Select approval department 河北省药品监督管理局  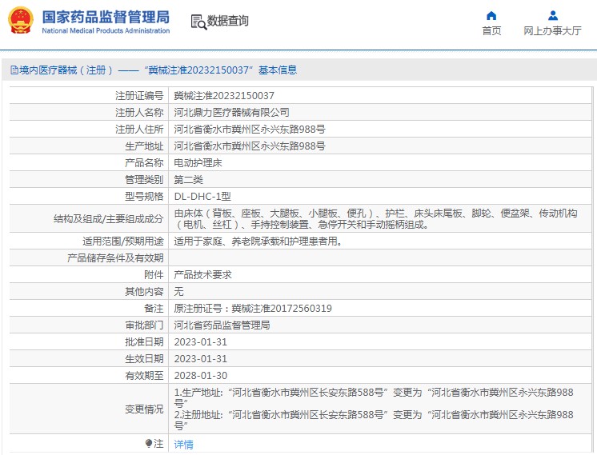(x=222, y=325)
